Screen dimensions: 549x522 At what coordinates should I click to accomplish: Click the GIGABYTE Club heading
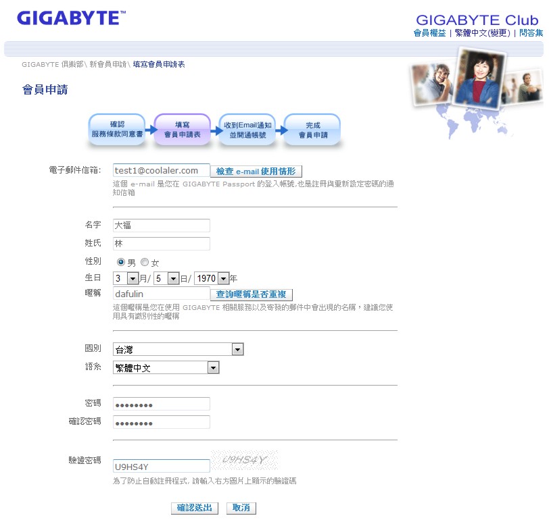click(477, 20)
